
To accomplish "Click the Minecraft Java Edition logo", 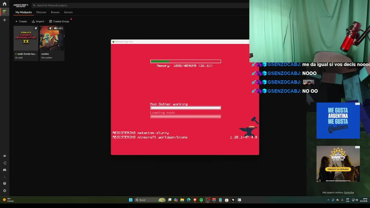I will pyautogui.click(x=21, y=5).
